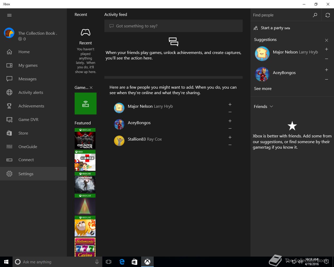Click the Connect console icon
This screenshot has width=334, height=267.
pyautogui.click(x=9, y=160)
